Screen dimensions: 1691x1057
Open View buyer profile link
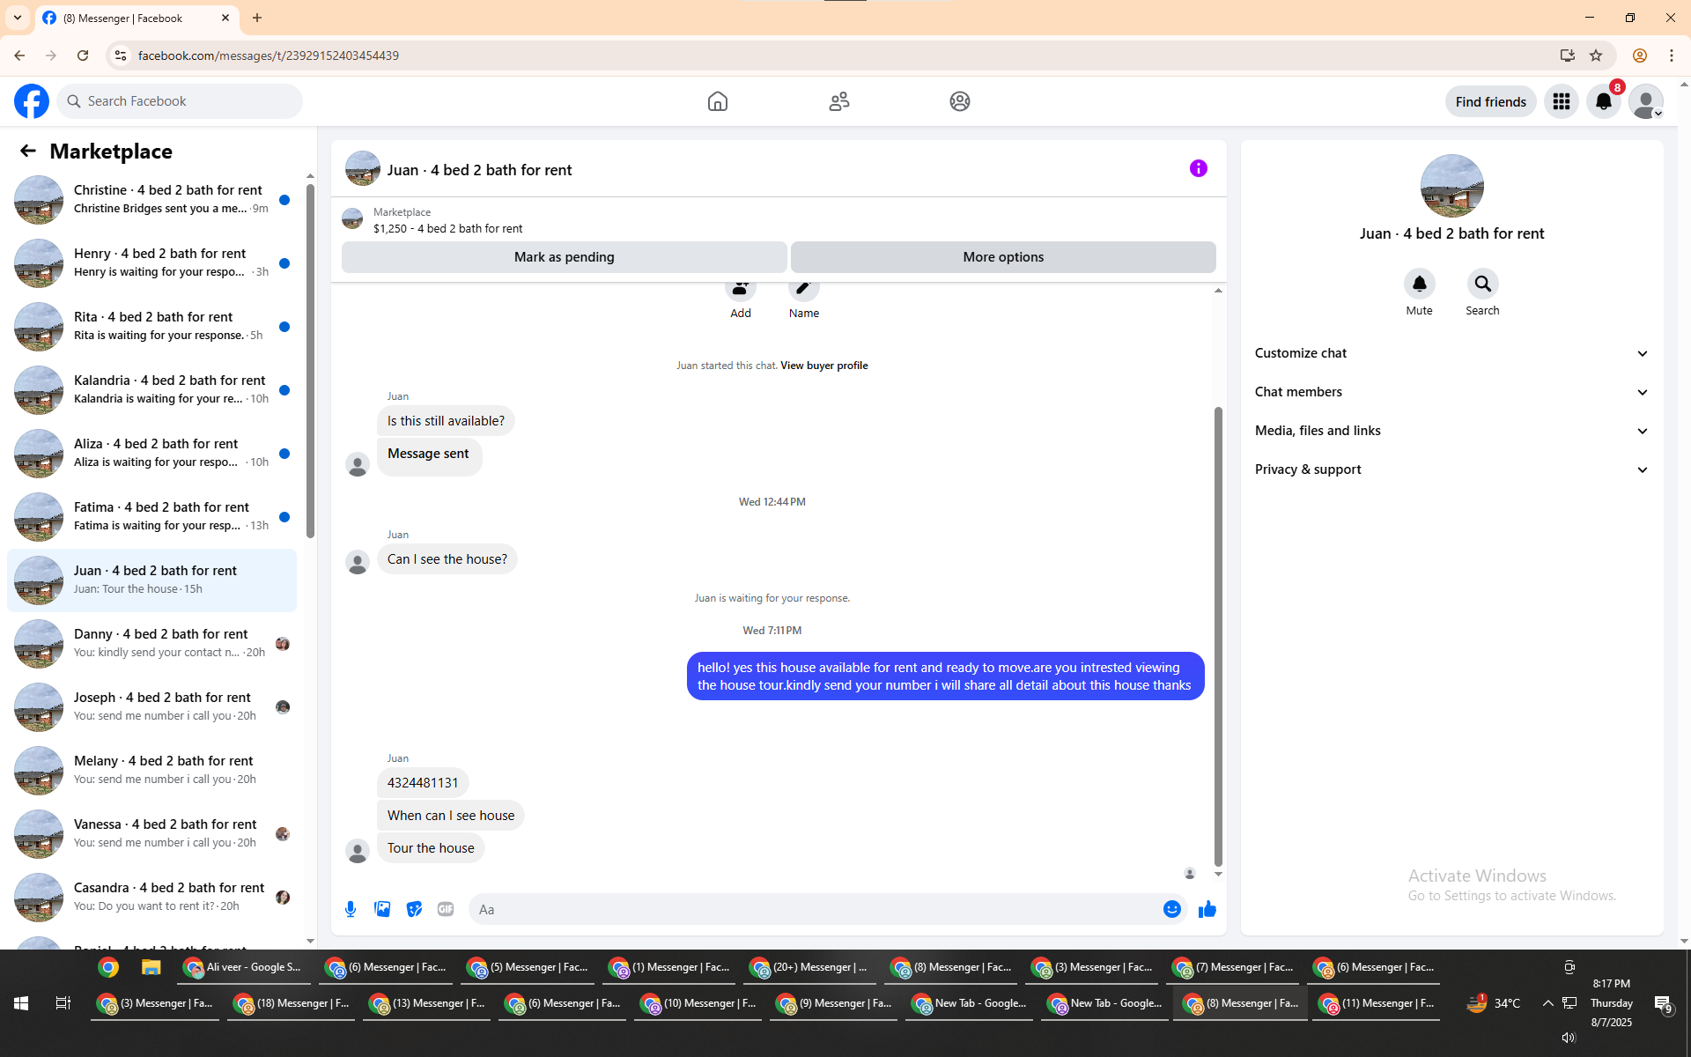[x=824, y=366]
